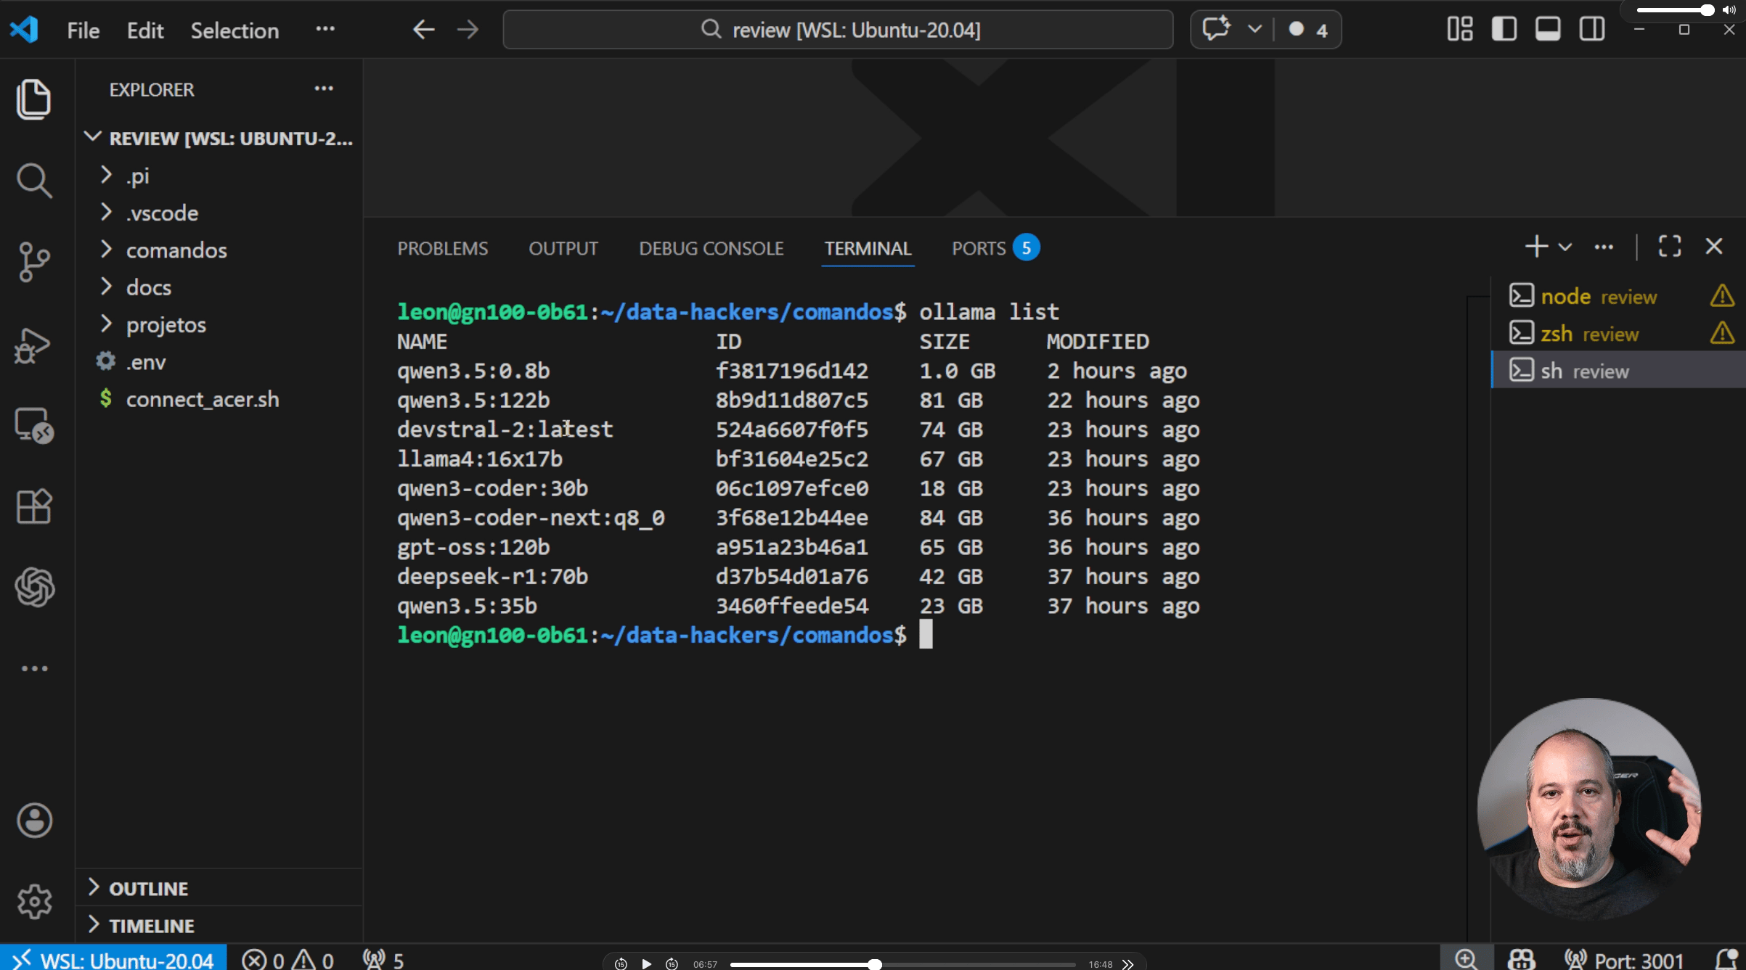The height and width of the screenshot is (970, 1746).
Task: Open the ChatGPT sidebar icon
Action: (x=34, y=587)
